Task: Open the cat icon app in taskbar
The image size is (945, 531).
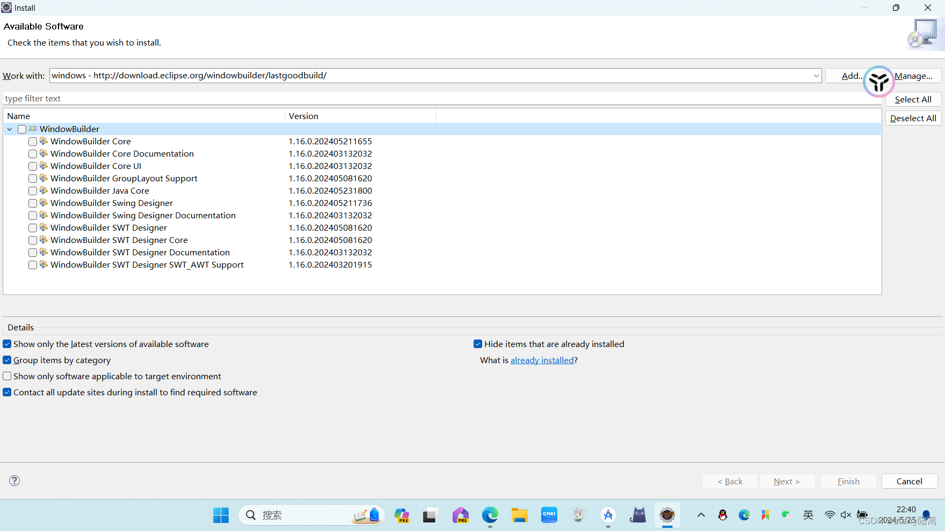Action: (638, 515)
